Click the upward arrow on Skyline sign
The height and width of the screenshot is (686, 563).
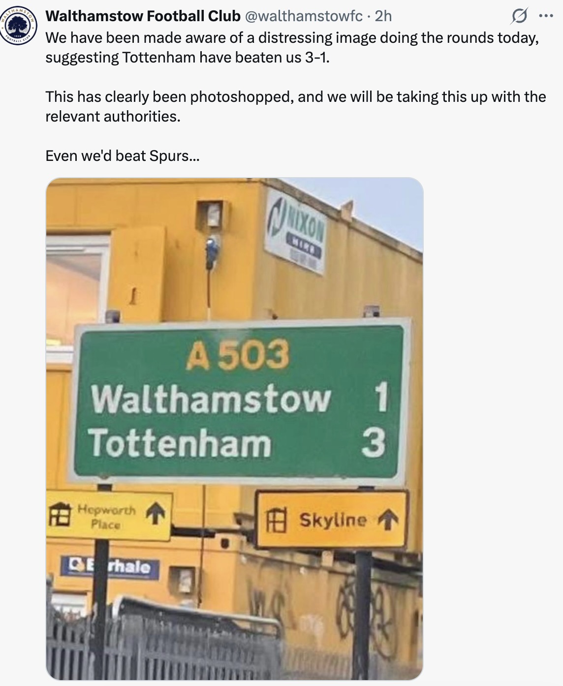pos(387,520)
